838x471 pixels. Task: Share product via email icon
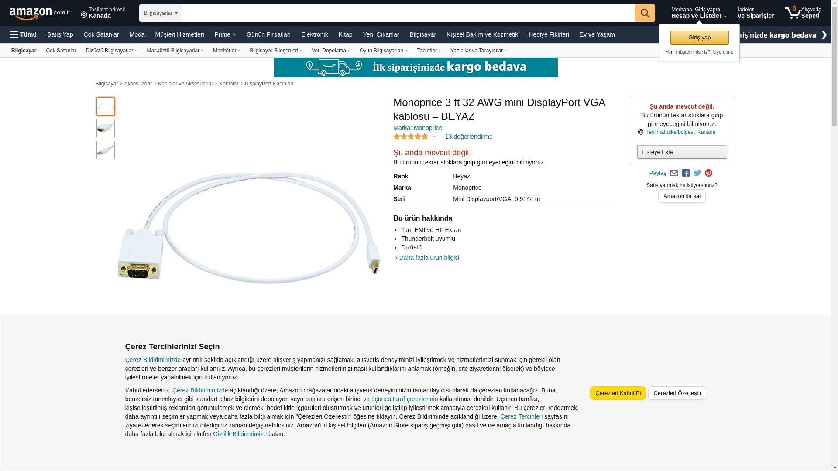click(674, 173)
